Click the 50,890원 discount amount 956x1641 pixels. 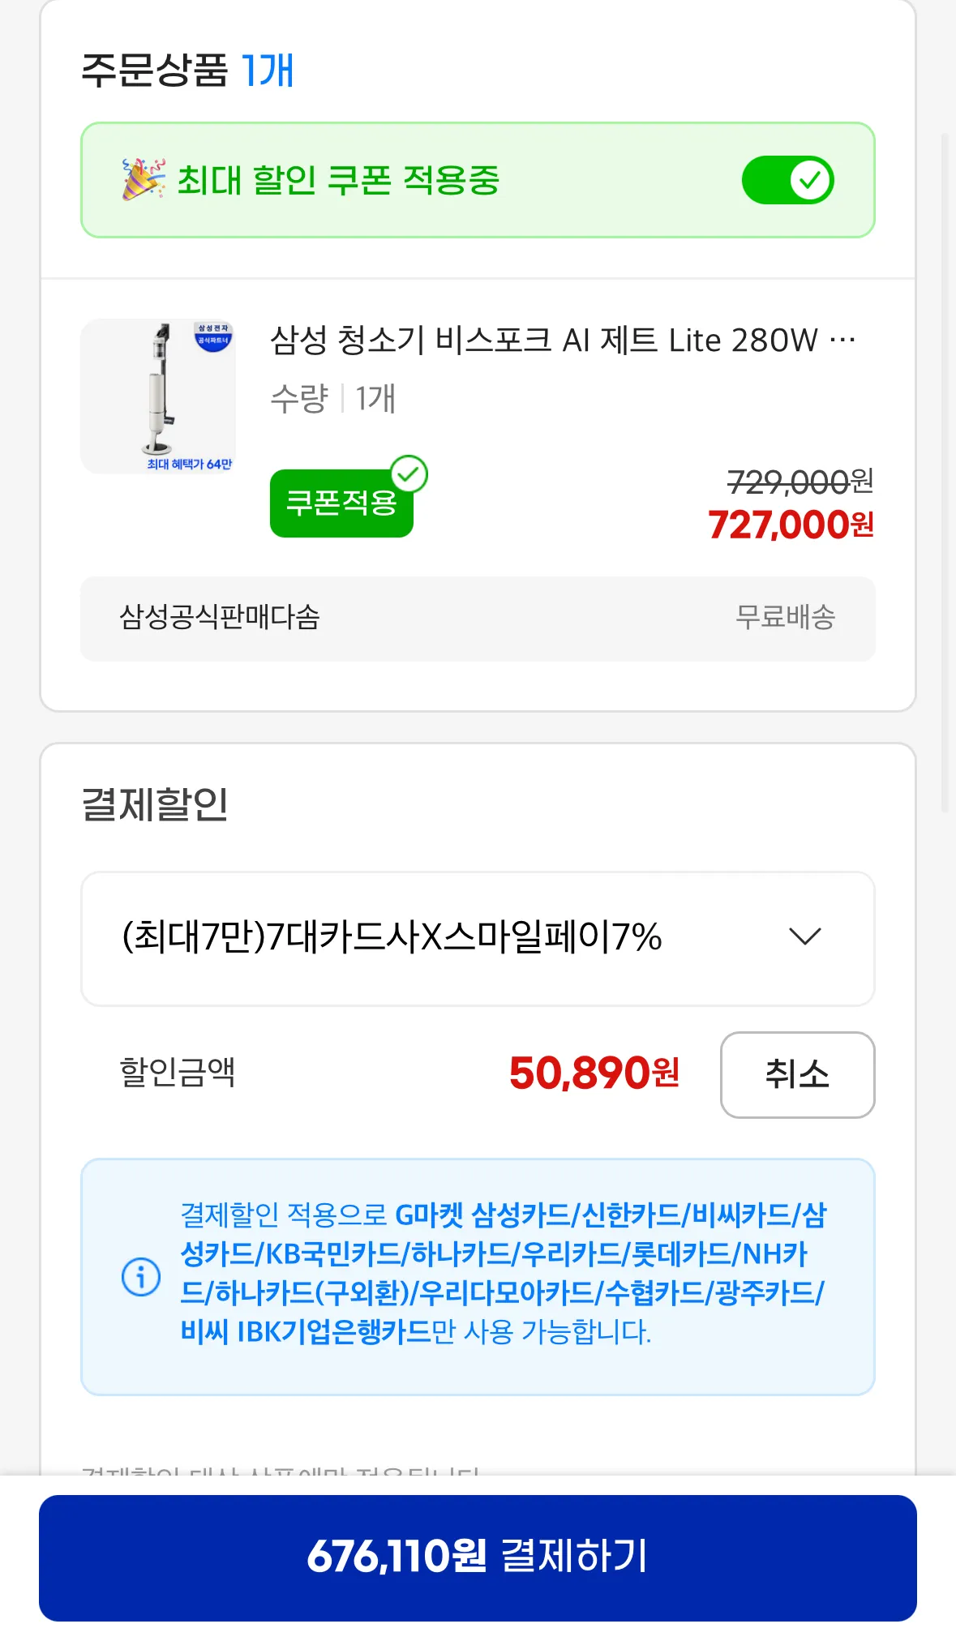pyautogui.click(x=594, y=1073)
